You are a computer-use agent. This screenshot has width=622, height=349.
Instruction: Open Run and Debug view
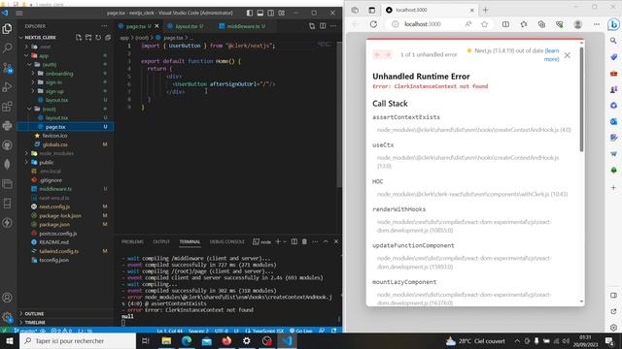[x=7, y=87]
